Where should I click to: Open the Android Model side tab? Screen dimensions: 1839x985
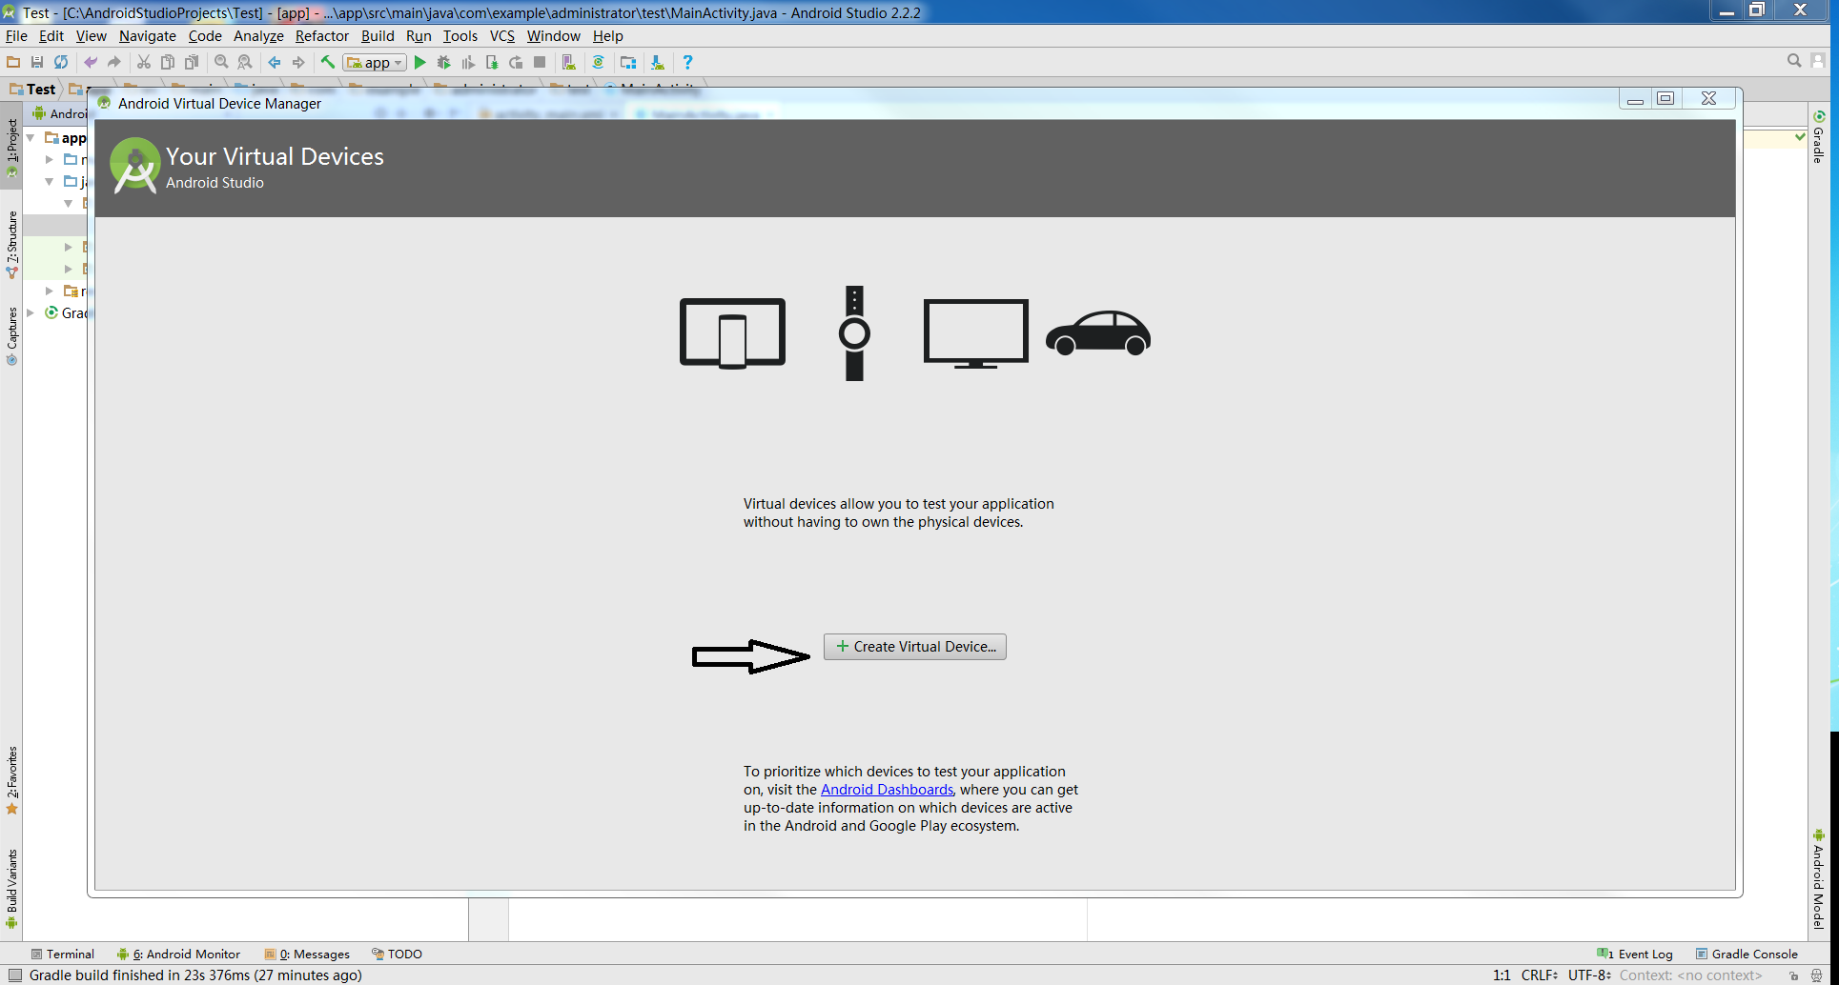tap(1819, 879)
